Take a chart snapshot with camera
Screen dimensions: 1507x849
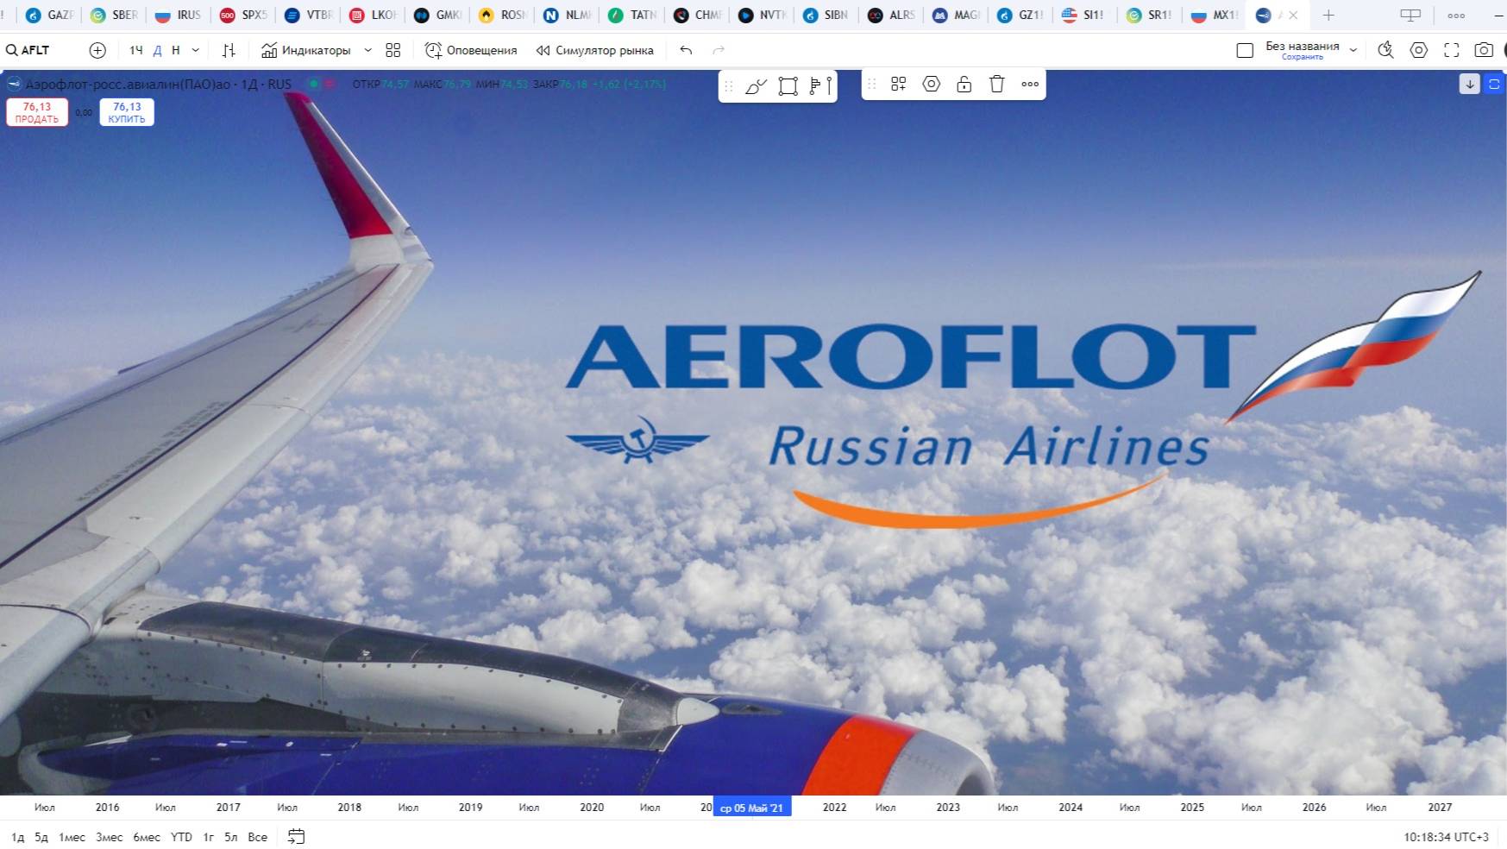coord(1484,50)
